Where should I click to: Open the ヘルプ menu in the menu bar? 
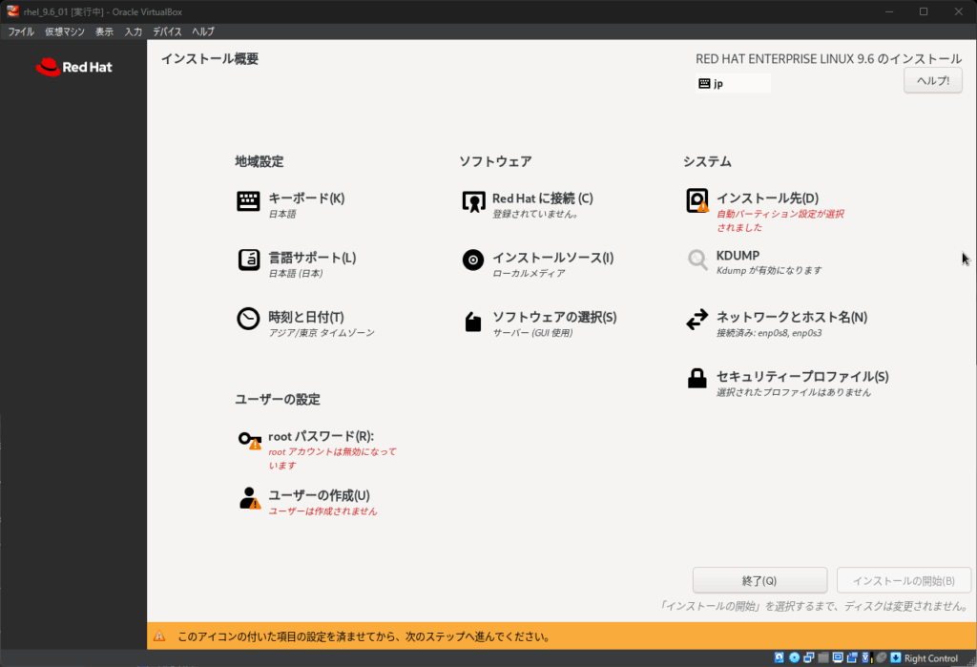point(203,31)
